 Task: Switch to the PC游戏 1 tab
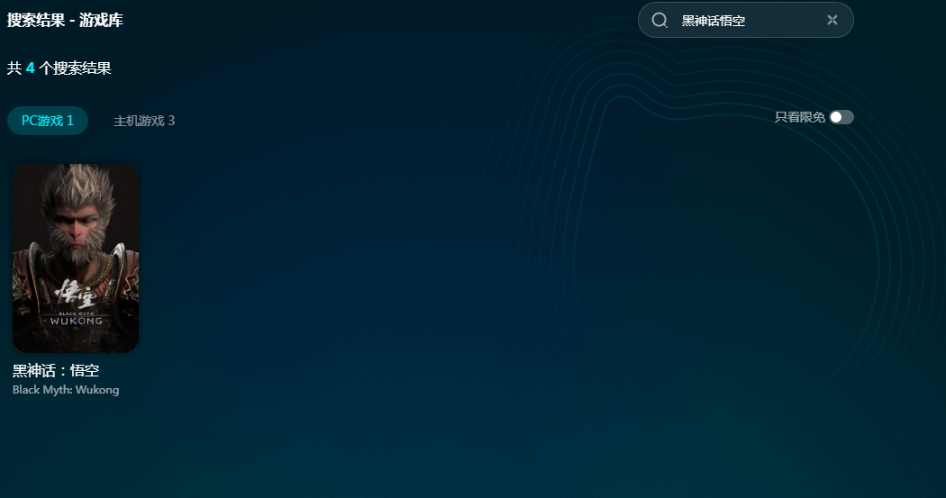tap(48, 121)
